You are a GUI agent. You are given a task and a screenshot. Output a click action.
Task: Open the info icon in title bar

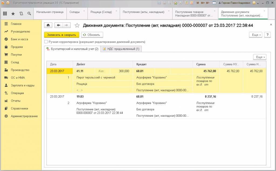pos(254,3)
